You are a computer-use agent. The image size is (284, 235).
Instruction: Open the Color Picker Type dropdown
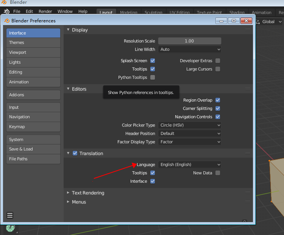(x=190, y=125)
